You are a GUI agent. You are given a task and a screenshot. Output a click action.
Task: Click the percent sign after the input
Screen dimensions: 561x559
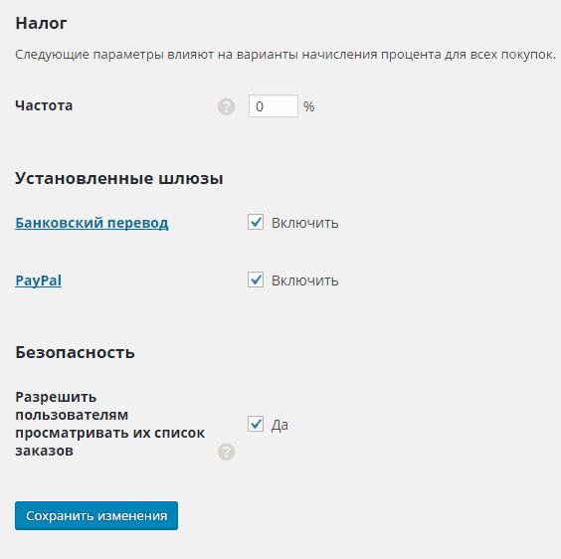click(308, 106)
